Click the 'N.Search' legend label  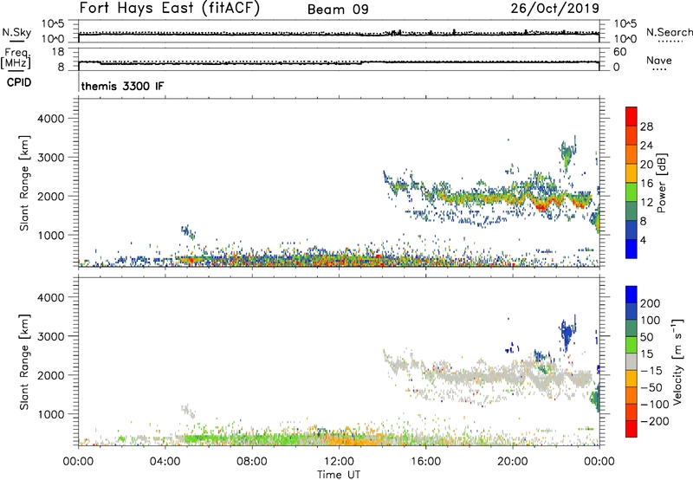pyautogui.click(x=669, y=32)
